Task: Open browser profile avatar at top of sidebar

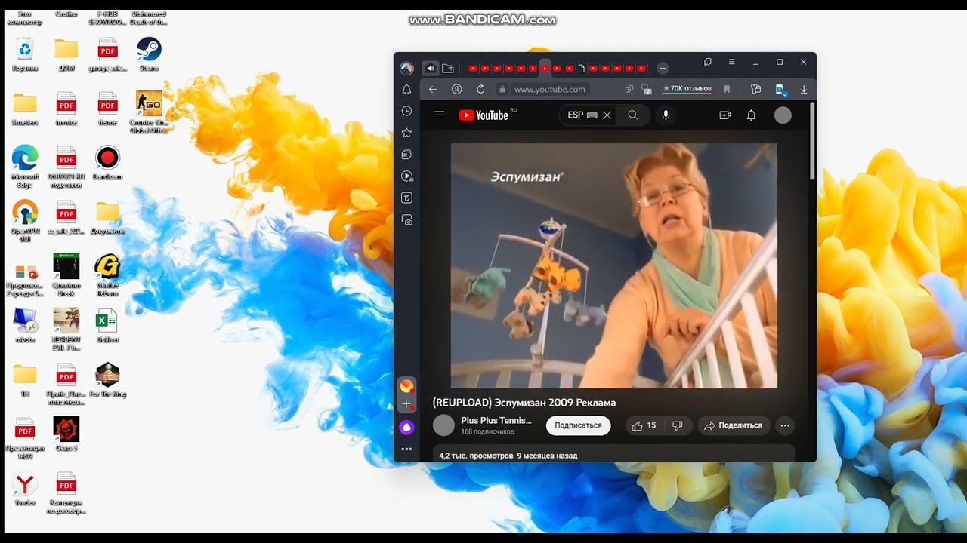Action: [406, 69]
